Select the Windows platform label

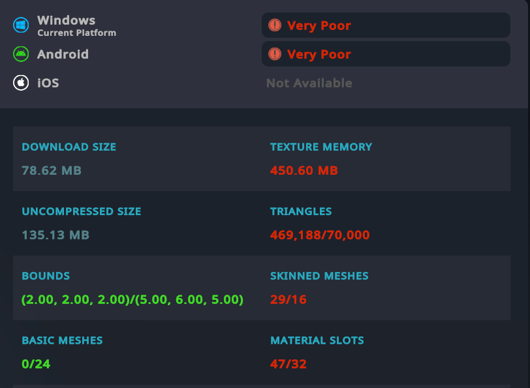[66, 20]
